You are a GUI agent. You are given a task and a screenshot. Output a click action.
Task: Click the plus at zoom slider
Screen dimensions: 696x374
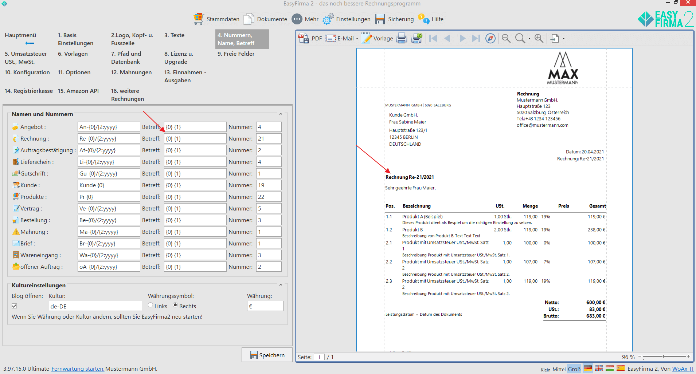(688, 356)
